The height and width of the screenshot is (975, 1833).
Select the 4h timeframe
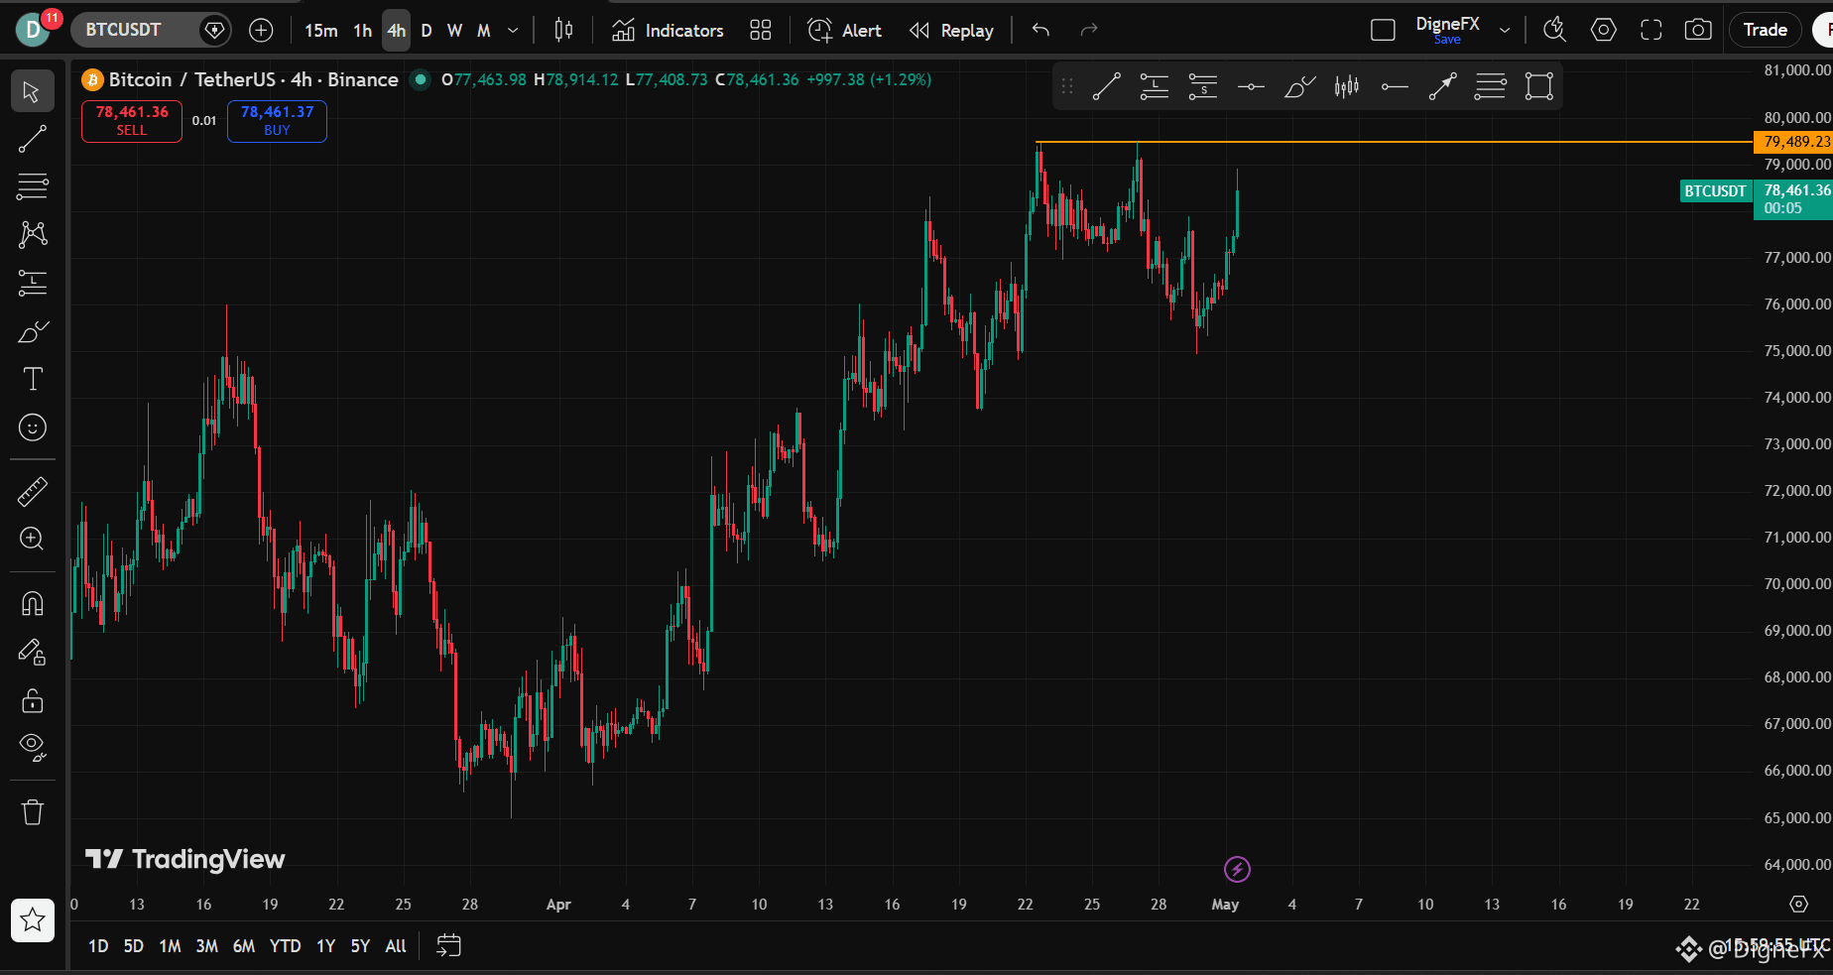pos(397,31)
